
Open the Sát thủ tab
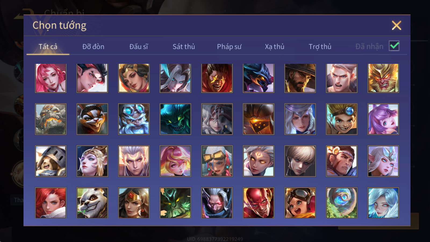coord(184,47)
